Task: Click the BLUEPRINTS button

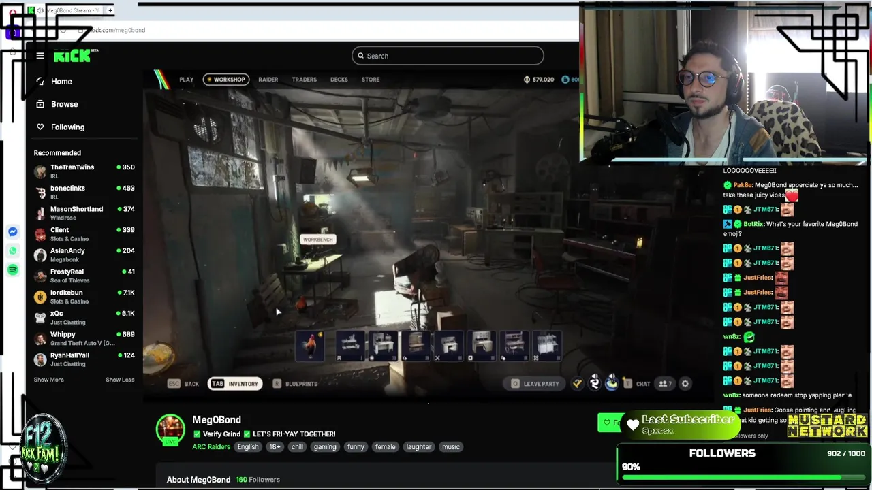Action: (296, 384)
